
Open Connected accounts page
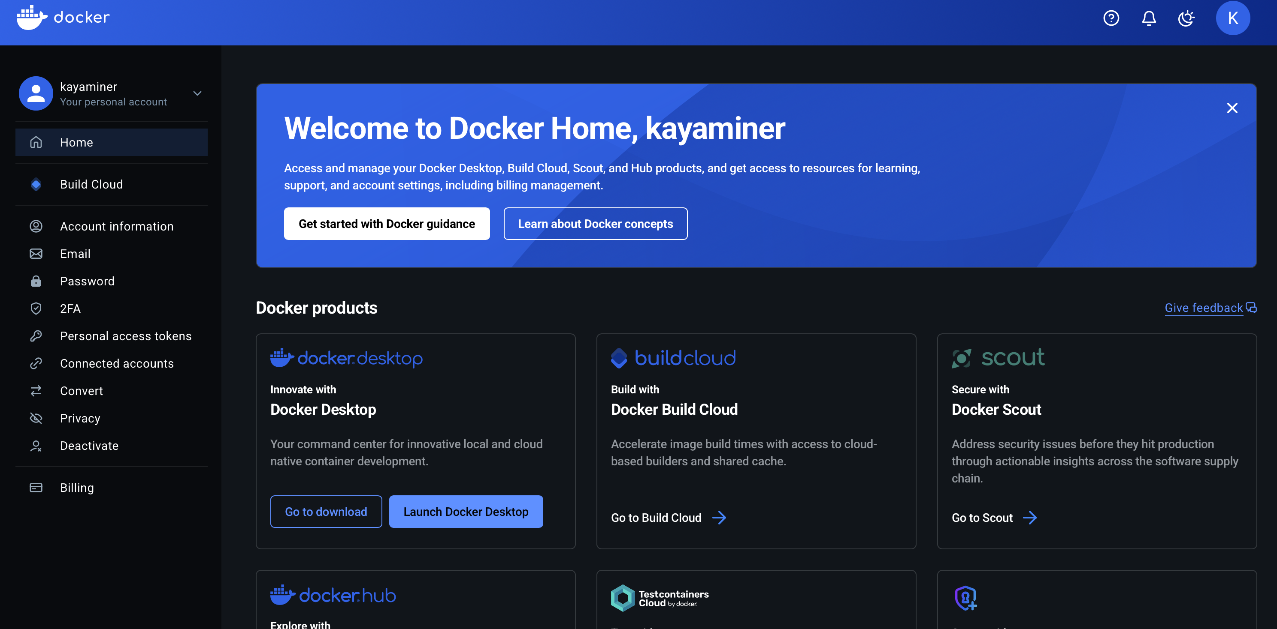[112, 363]
